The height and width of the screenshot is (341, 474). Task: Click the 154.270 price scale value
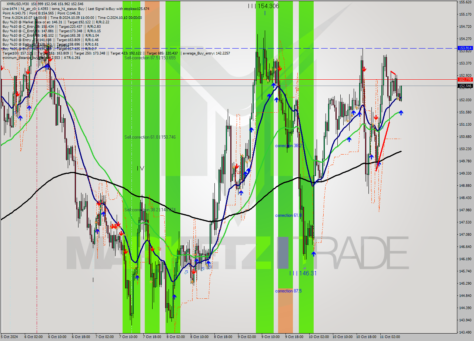465,39
